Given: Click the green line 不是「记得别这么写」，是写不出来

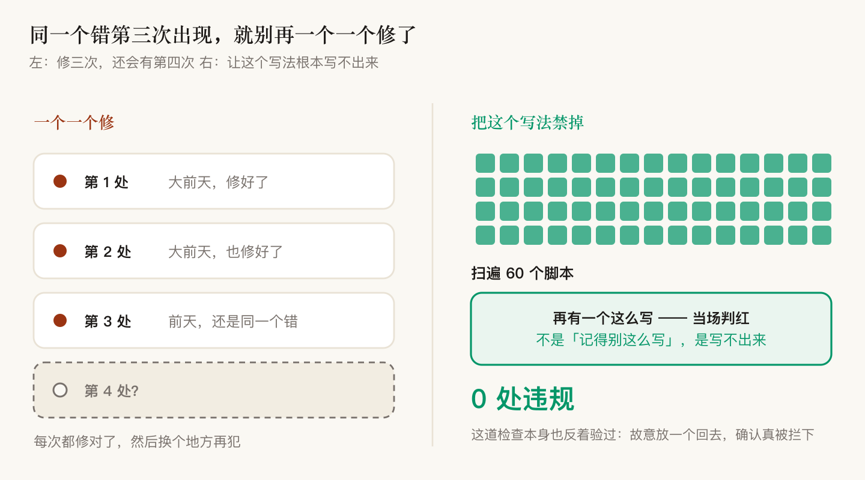Looking at the screenshot, I should pyautogui.click(x=651, y=340).
